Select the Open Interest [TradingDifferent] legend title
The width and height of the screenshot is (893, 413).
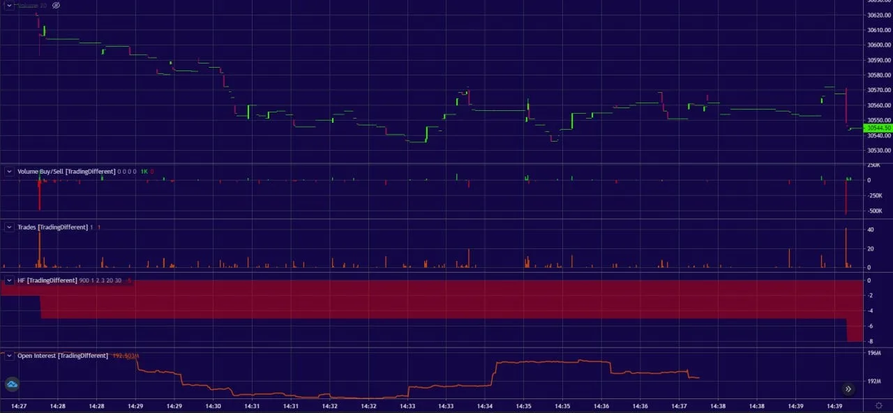pos(63,356)
